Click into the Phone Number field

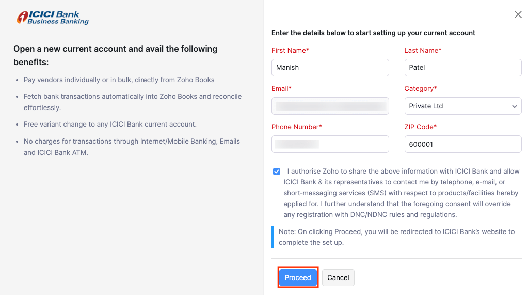[x=330, y=144]
